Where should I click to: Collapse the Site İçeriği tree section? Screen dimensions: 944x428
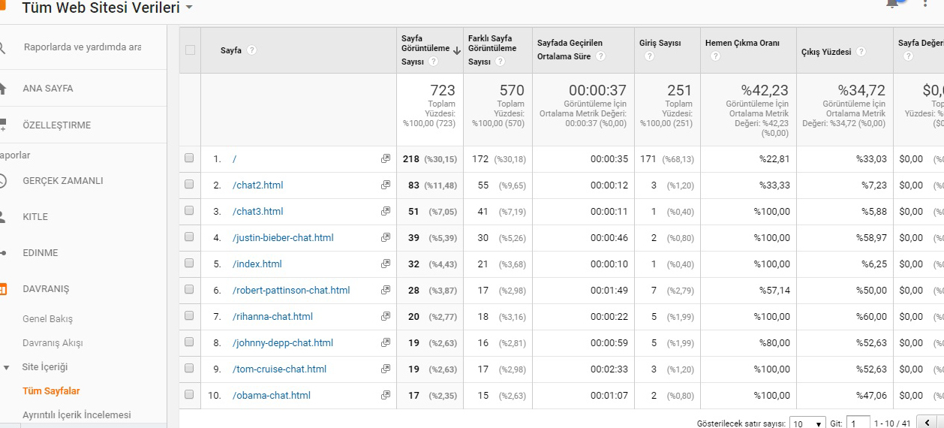(x=7, y=367)
